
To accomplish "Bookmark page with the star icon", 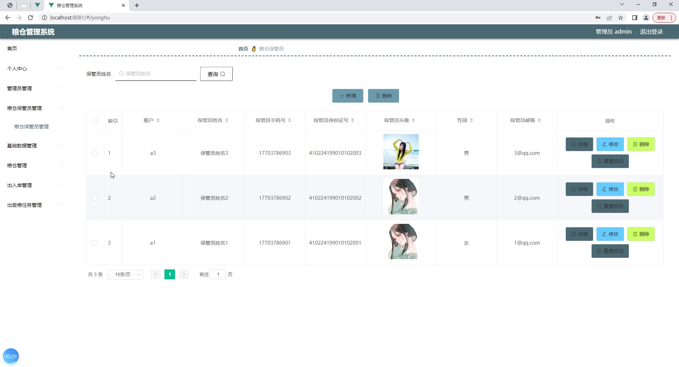I will [621, 18].
